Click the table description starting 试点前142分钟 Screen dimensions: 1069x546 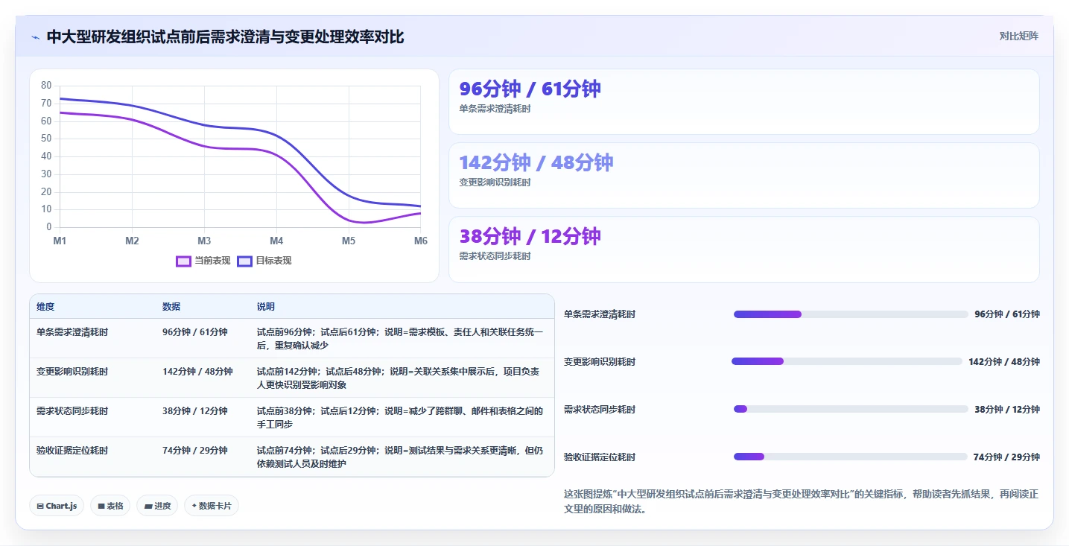[x=399, y=378]
